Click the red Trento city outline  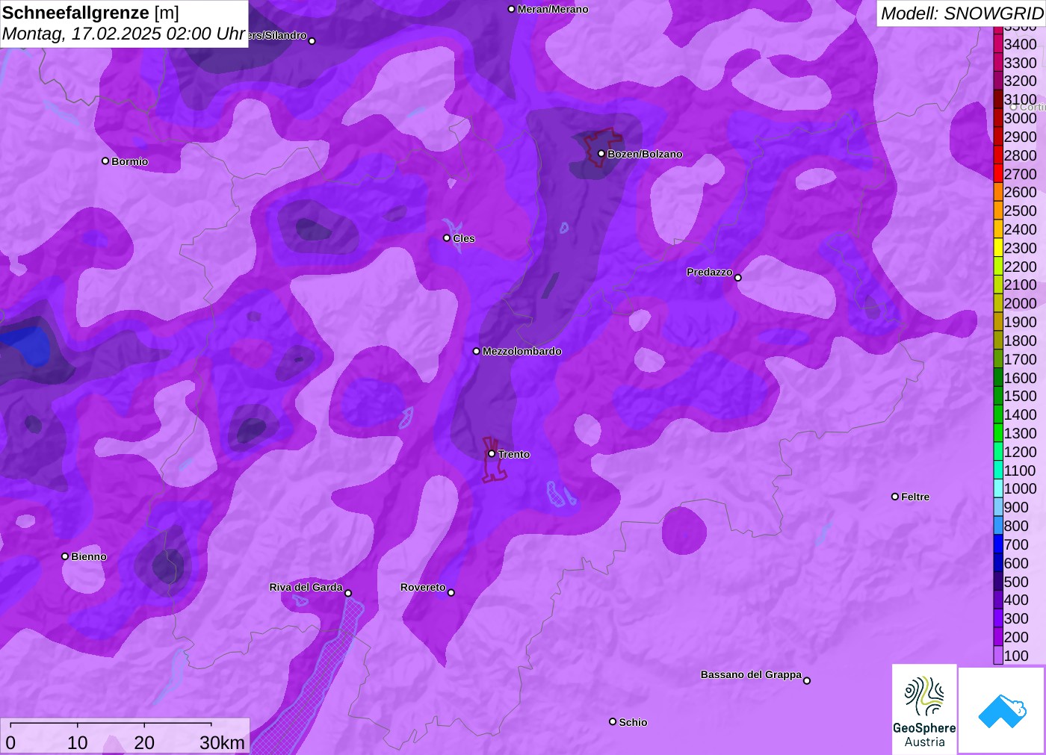click(x=495, y=460)
